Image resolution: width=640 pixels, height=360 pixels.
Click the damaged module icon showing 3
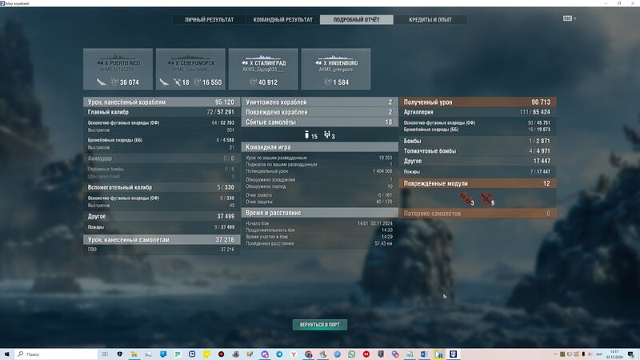click(x=465, y=198)
